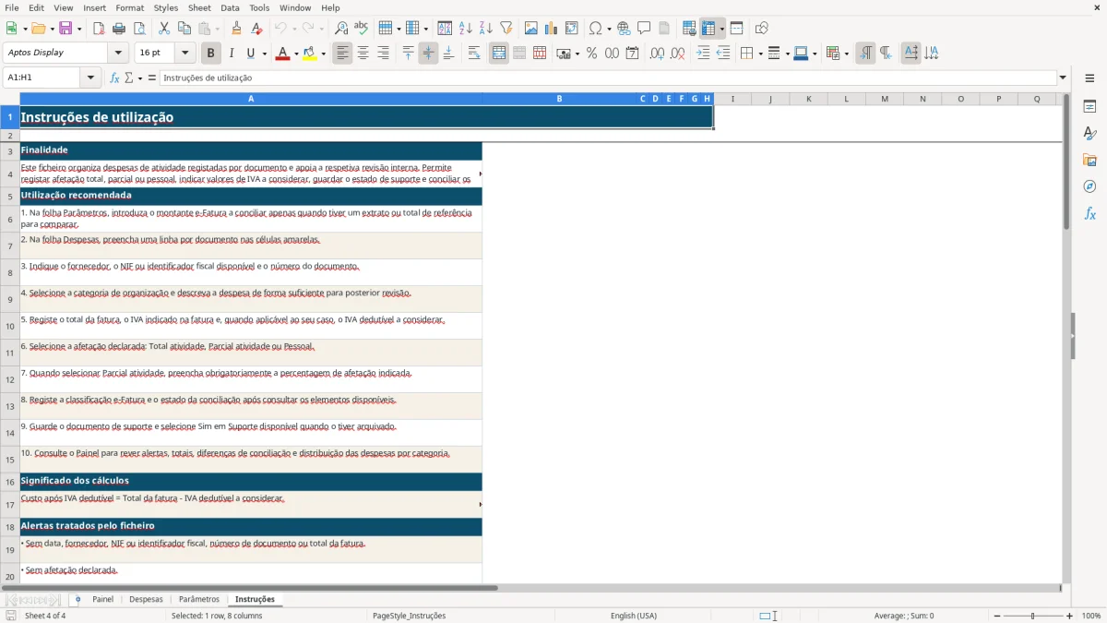Open the Navigator sidebar deck
Viewport: 1107px width, 623px height.
tap(1089, 186)
